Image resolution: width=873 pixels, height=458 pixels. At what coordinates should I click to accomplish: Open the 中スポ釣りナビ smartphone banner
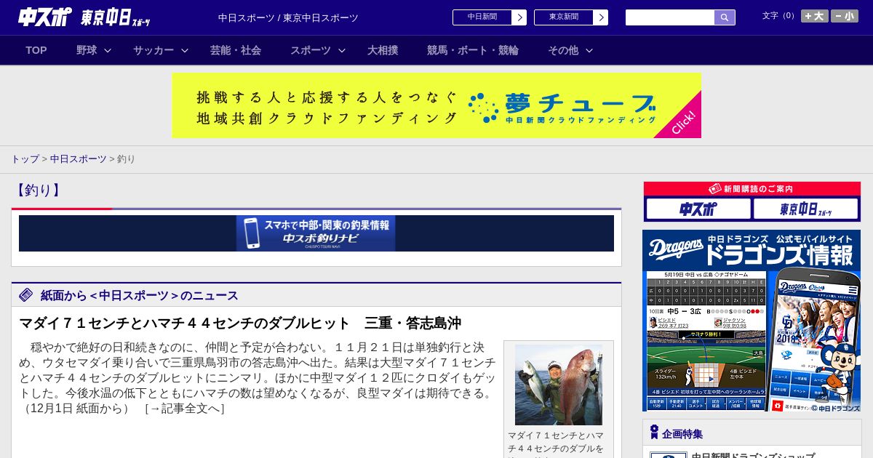316,233
